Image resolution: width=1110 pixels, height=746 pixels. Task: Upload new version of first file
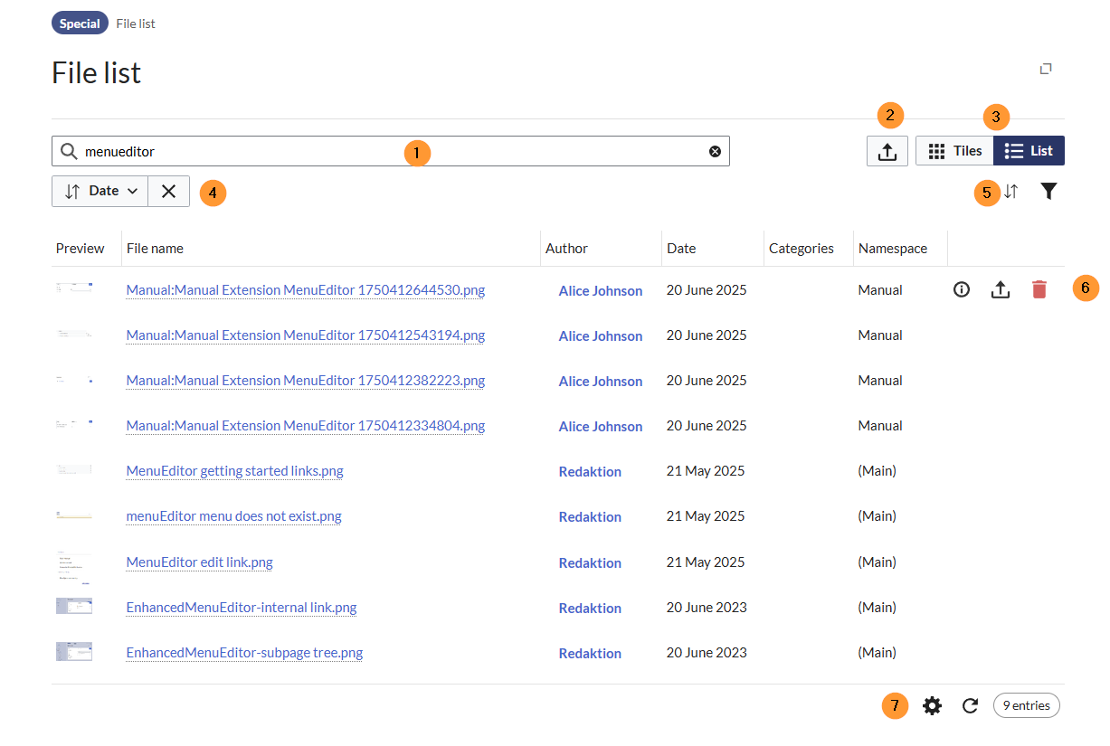tap(1000, 290)
